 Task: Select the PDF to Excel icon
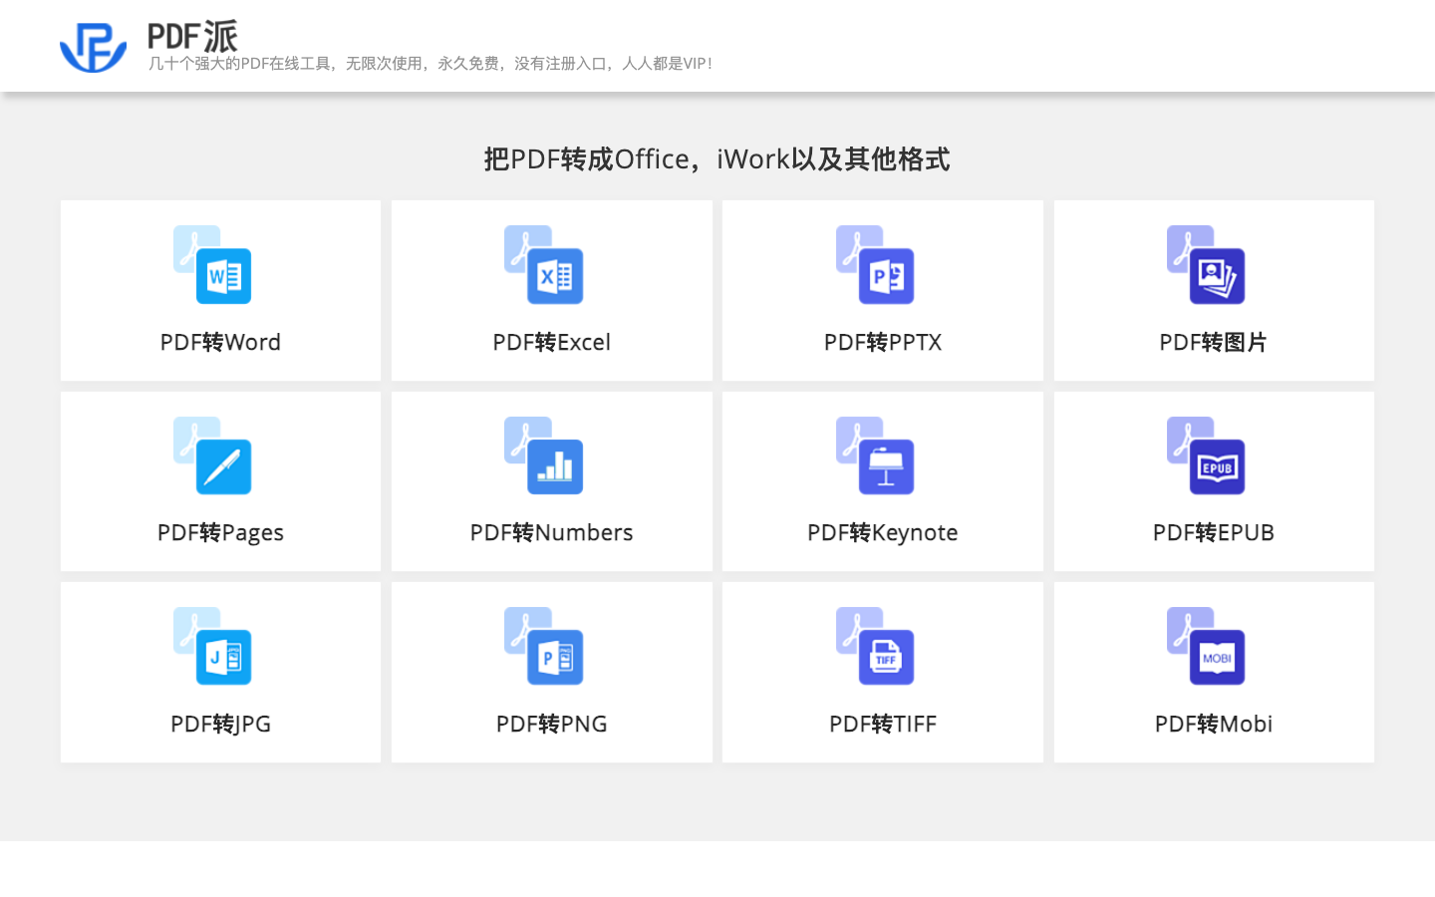[x=543, y=265]
